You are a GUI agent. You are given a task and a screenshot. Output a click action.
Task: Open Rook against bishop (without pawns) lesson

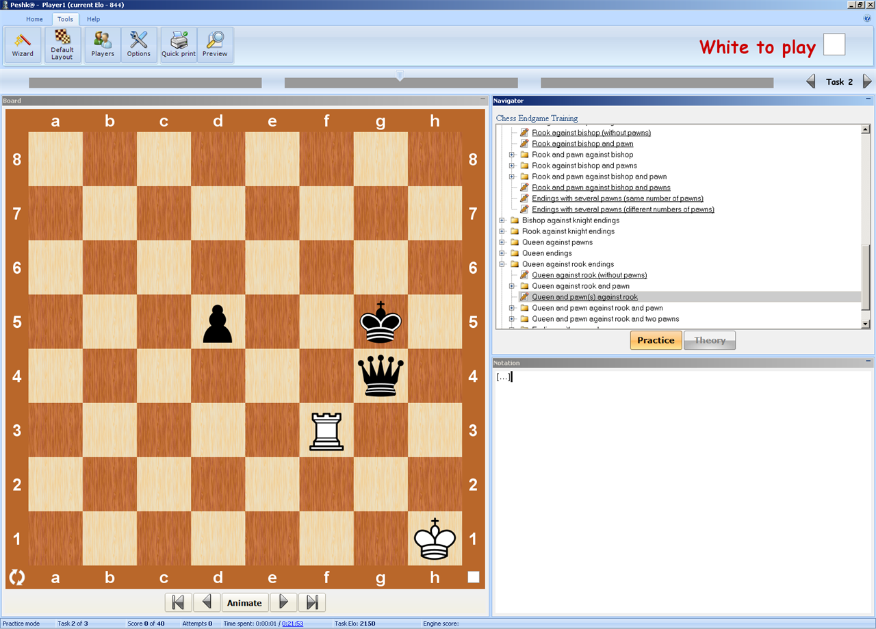pyautogui.click(x=591, y=133)
